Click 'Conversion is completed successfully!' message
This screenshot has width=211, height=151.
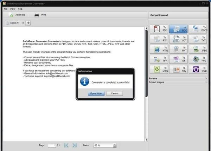click(110, 83)
